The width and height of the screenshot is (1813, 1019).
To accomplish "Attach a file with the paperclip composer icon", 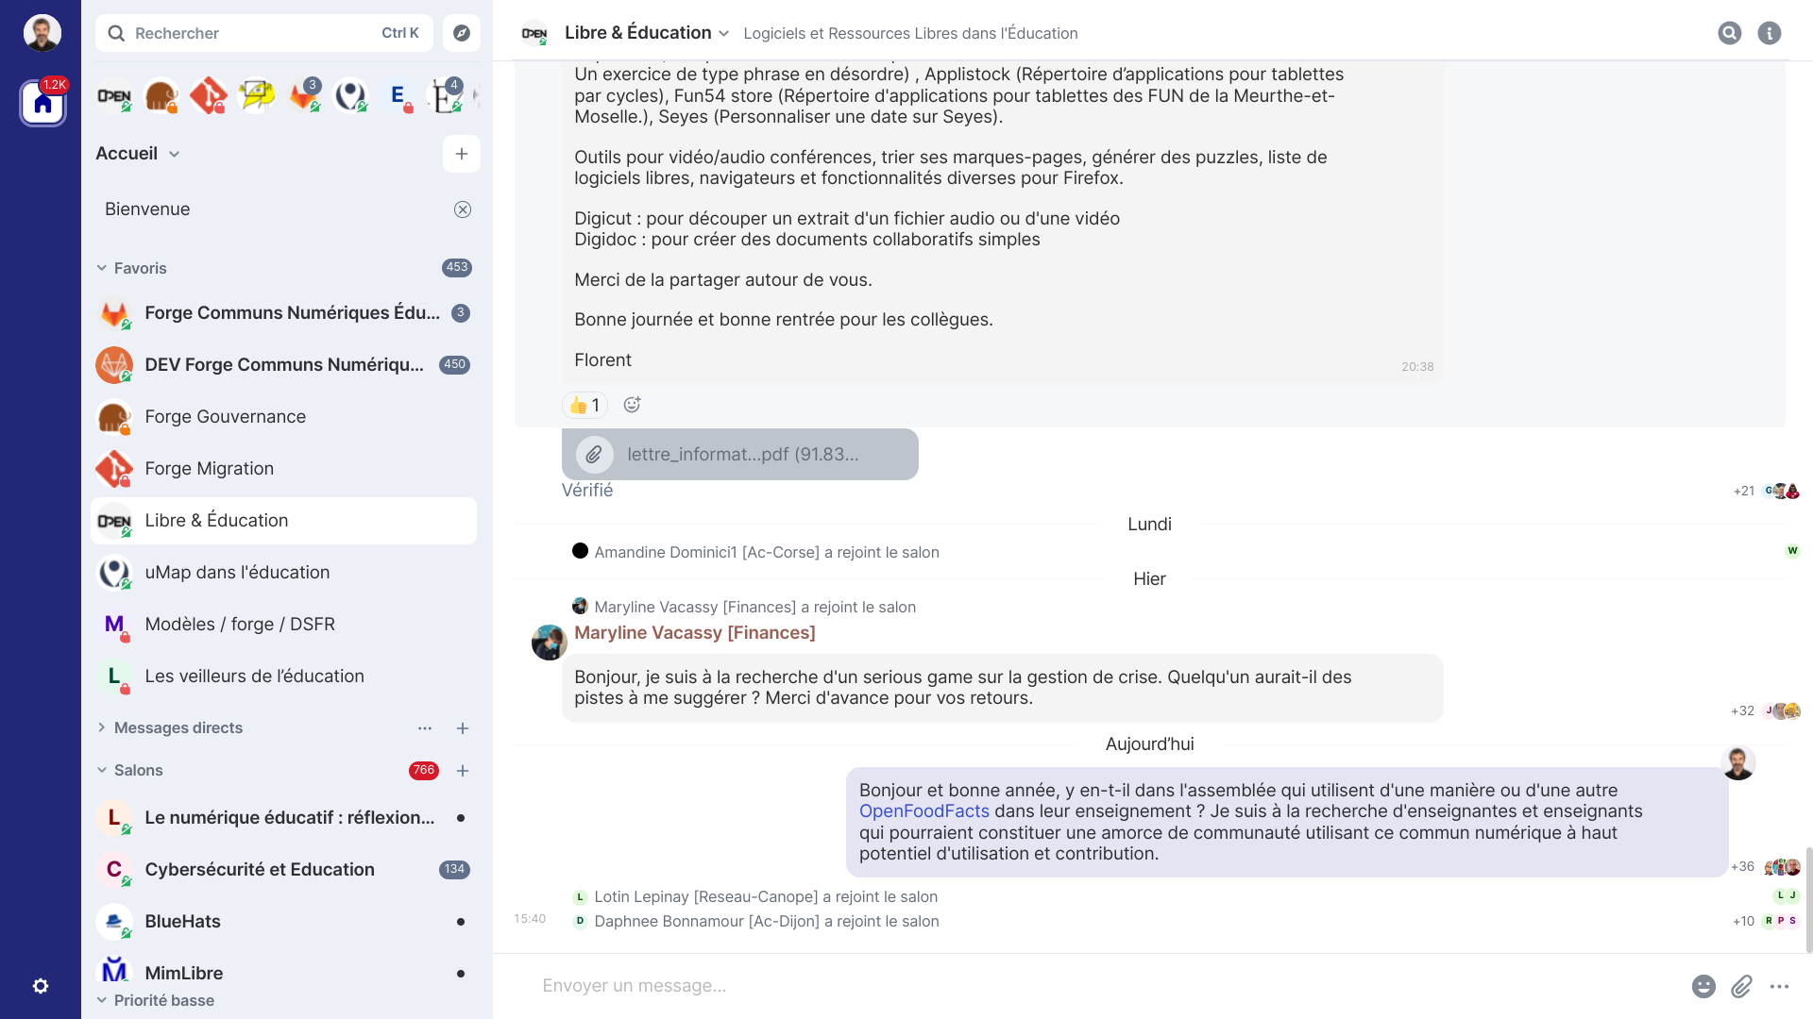I will 1741,986.
